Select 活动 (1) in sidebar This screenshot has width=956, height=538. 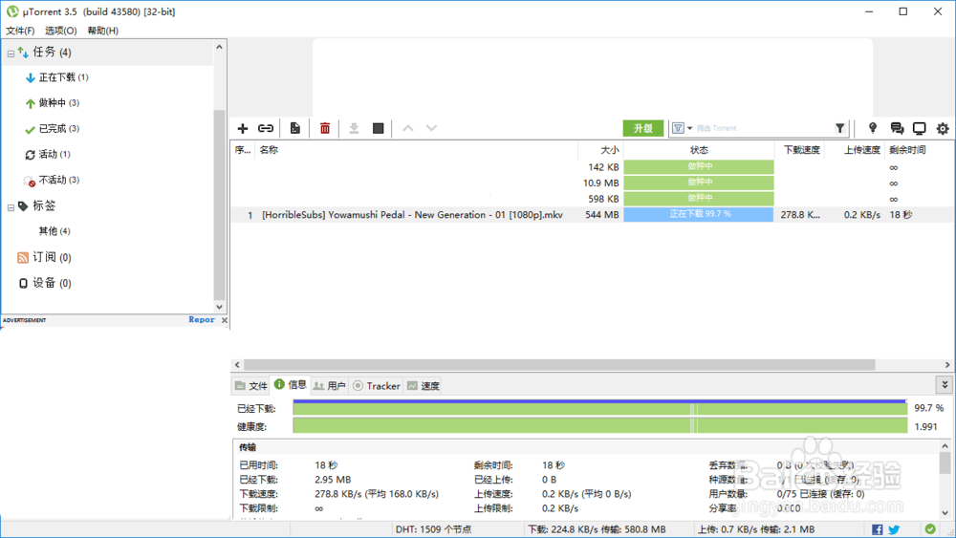48,154
